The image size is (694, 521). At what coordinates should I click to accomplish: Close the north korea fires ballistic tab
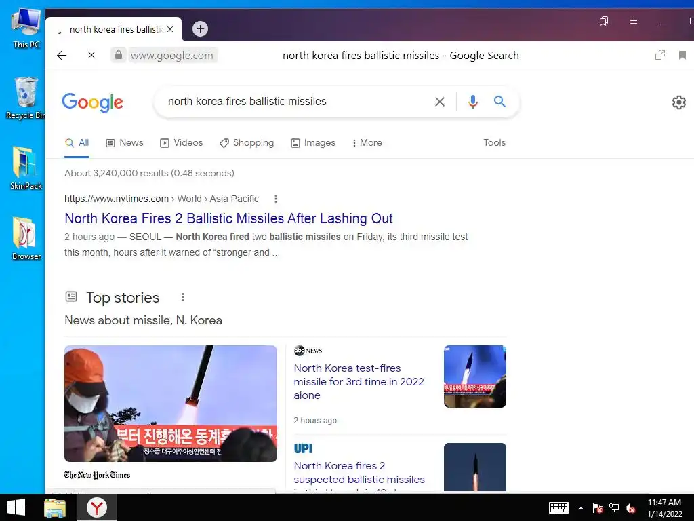[x=170, y=29]
